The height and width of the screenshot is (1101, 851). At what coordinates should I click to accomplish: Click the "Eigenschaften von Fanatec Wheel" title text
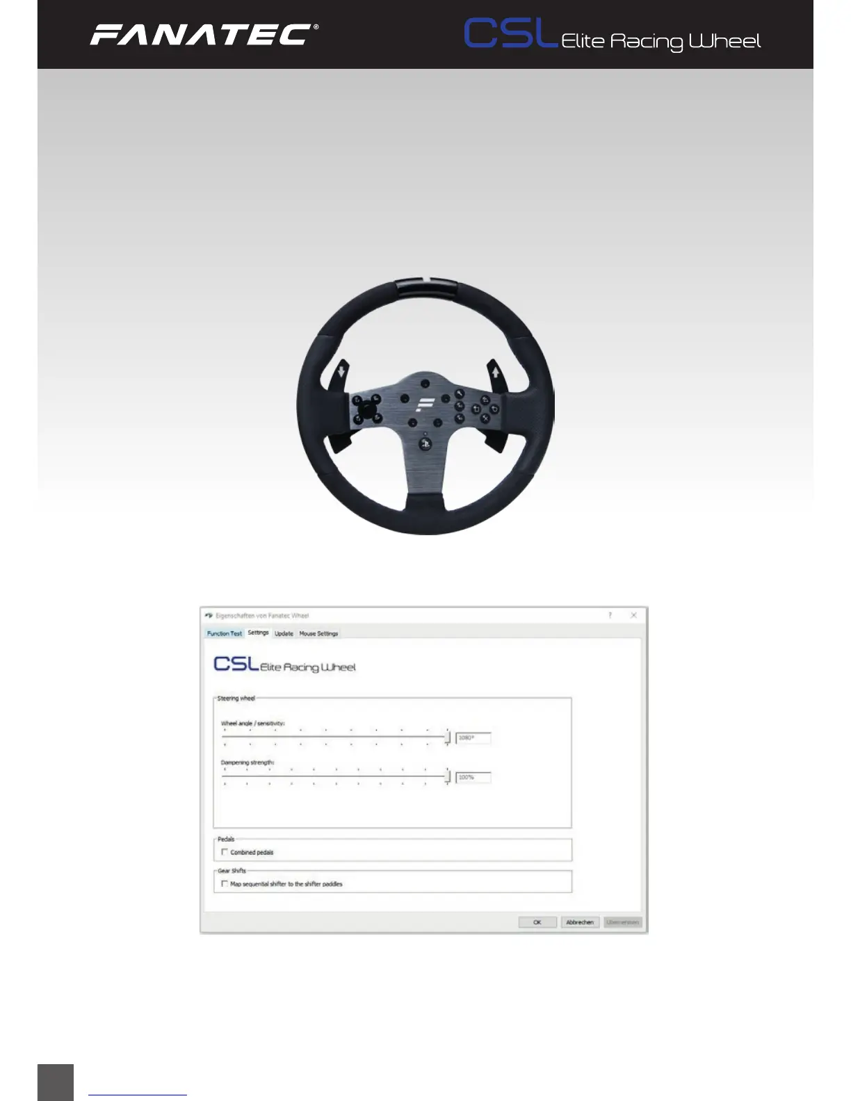[x=262, y=616]
